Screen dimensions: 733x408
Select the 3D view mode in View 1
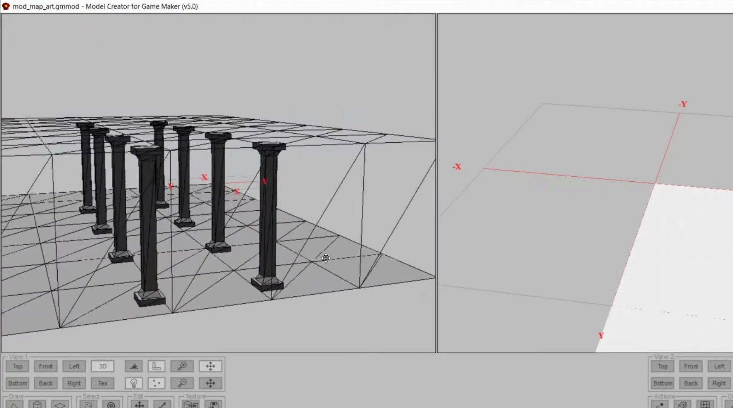pyautogui.click(x=103, y=366)
